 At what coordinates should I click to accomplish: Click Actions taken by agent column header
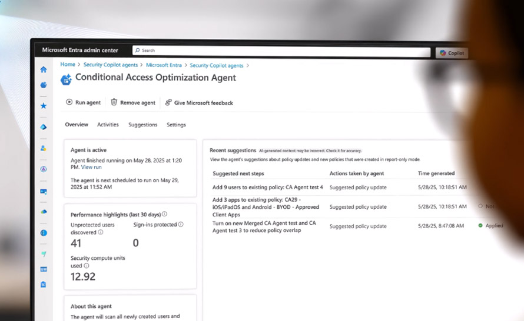(357, 173)
